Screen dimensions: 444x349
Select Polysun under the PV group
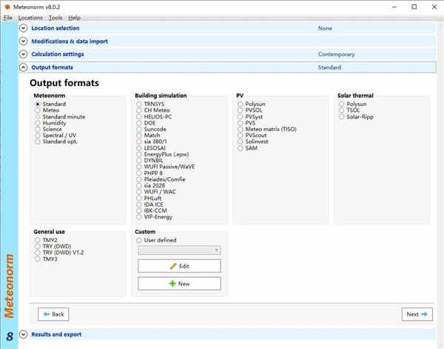(252, 104)
